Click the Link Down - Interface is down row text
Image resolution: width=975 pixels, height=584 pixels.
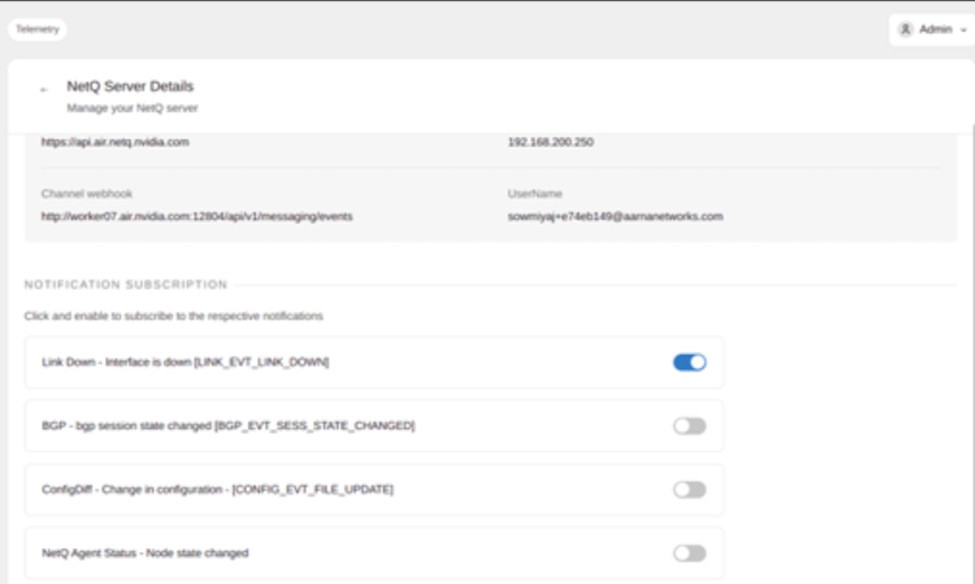coord(185,363)
